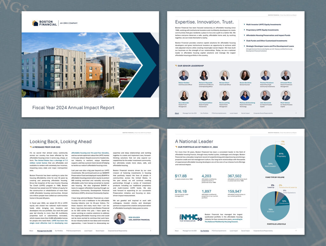
Task: Click Rob Golden CEO, Boston Financial signature name
Action: 139,218
